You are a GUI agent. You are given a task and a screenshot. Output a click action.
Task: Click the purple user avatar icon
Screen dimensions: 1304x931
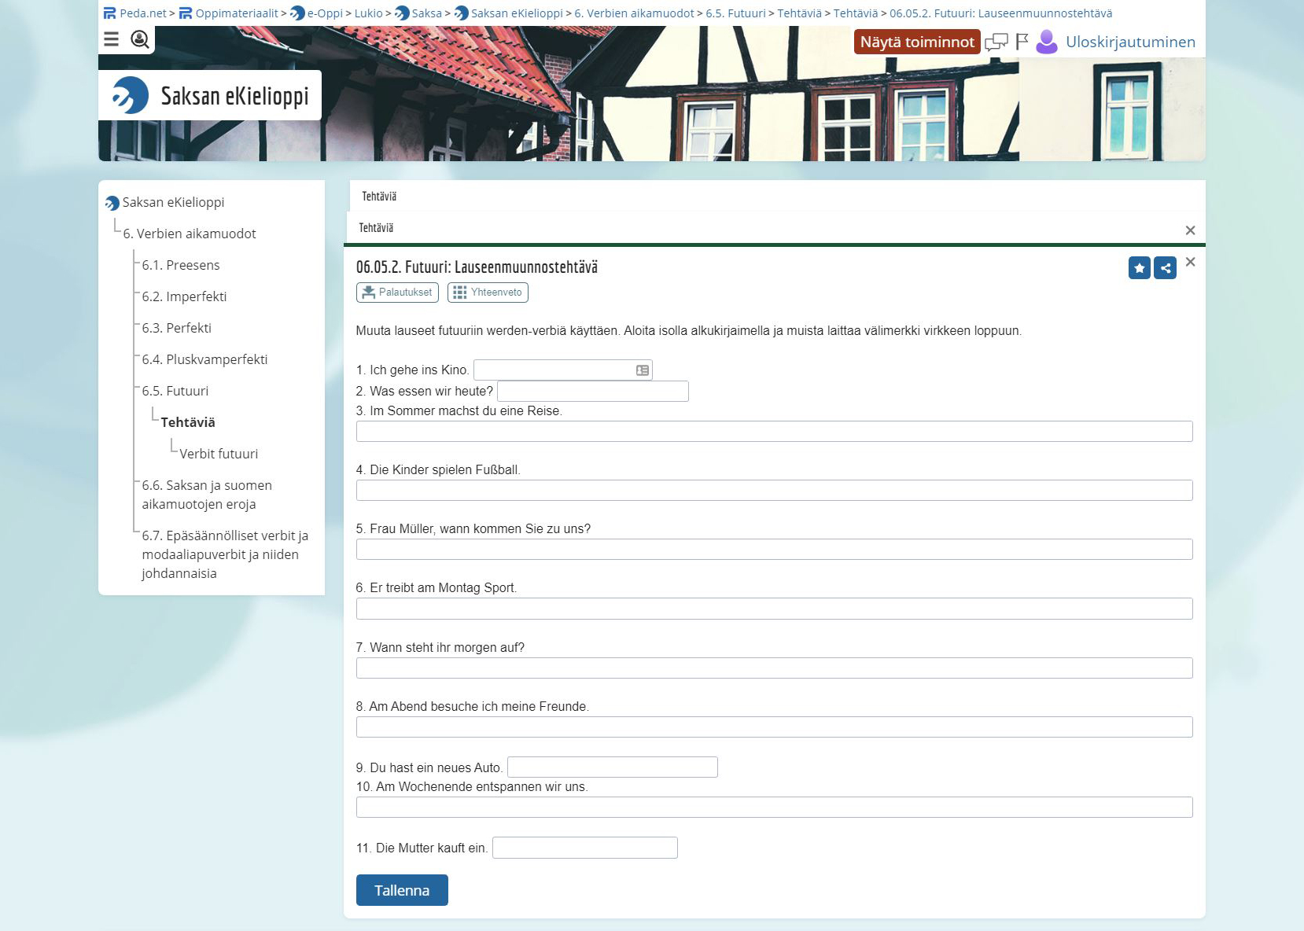[x=1047, y=42]
